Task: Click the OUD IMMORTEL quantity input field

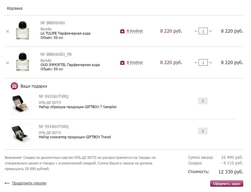Action: [203, 63]
